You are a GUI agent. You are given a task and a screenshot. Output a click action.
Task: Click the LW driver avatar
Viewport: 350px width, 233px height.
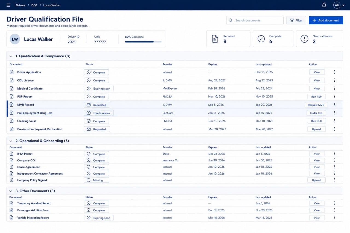pos(15,39)
